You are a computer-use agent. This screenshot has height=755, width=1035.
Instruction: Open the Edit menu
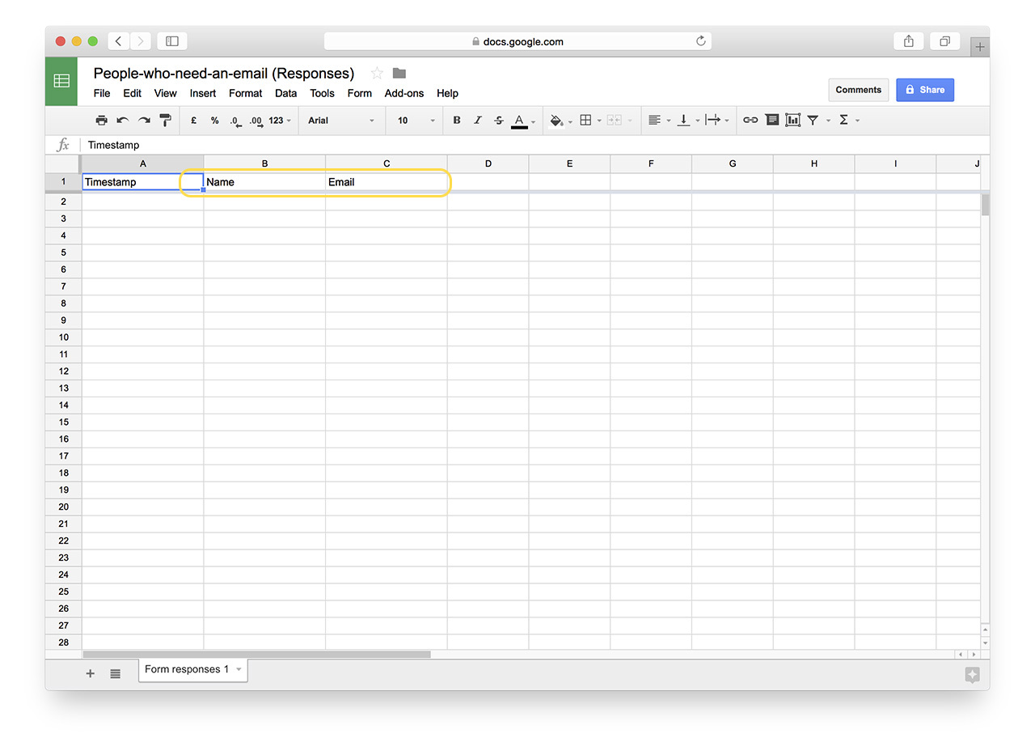(x=133, y=93)
